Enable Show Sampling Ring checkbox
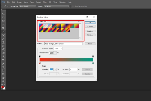The image size is (151, 101). click(x=73, y=6)
